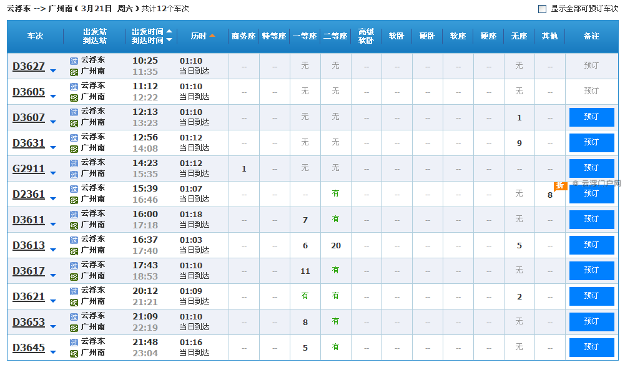
Task: Sort by 出发时间 ascending arrow
Action: [x=169, y=31]
